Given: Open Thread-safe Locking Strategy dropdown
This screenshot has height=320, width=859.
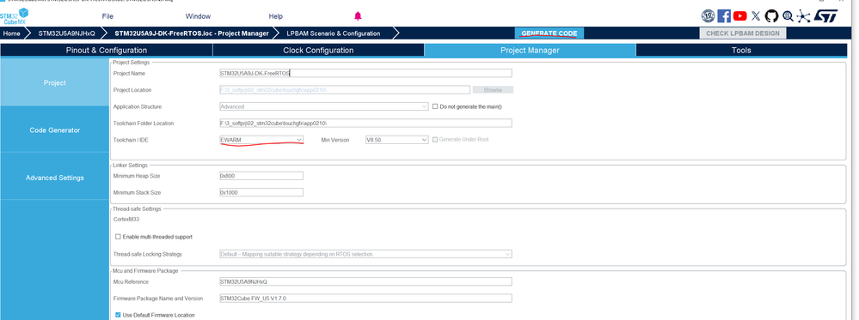Looking at the screenshot, I should point(365,254).
